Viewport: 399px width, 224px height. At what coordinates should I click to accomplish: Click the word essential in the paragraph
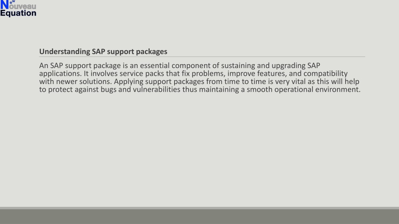[x=155, y=65]
